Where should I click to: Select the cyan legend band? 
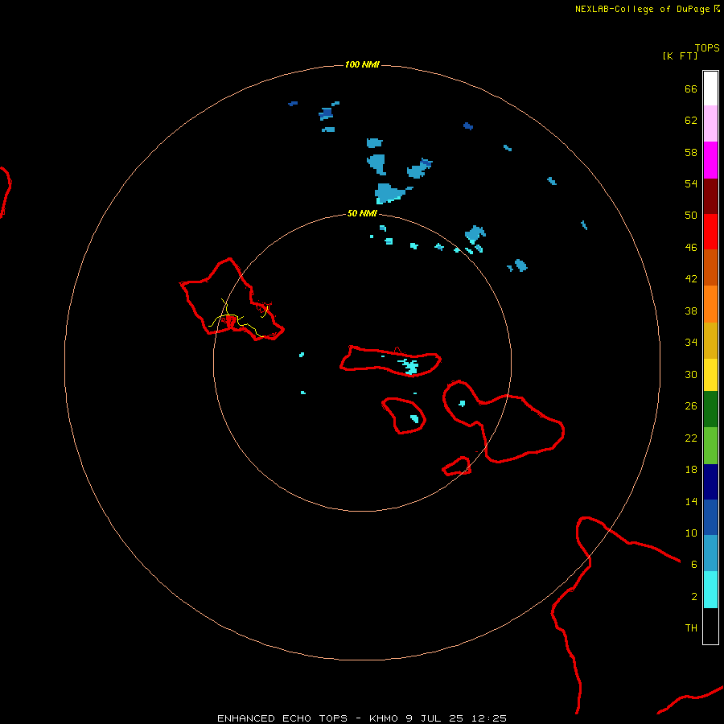click(x=710, y=590)
